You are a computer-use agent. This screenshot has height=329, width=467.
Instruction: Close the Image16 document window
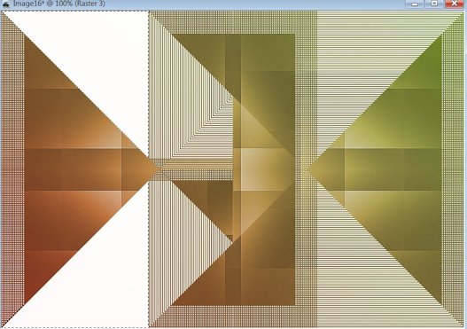click(x=455, y=4)
